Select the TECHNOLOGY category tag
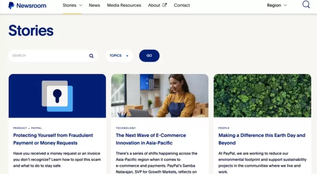The height and width of the screenshot is (174, 317). (126, 128)
